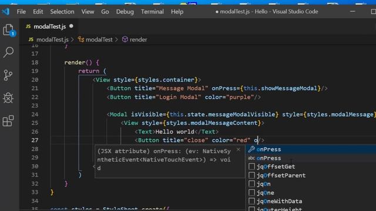Click "isVisible" attribute on line 24
The width and height of the screenshot is (376, 211).
pos(146,114)
